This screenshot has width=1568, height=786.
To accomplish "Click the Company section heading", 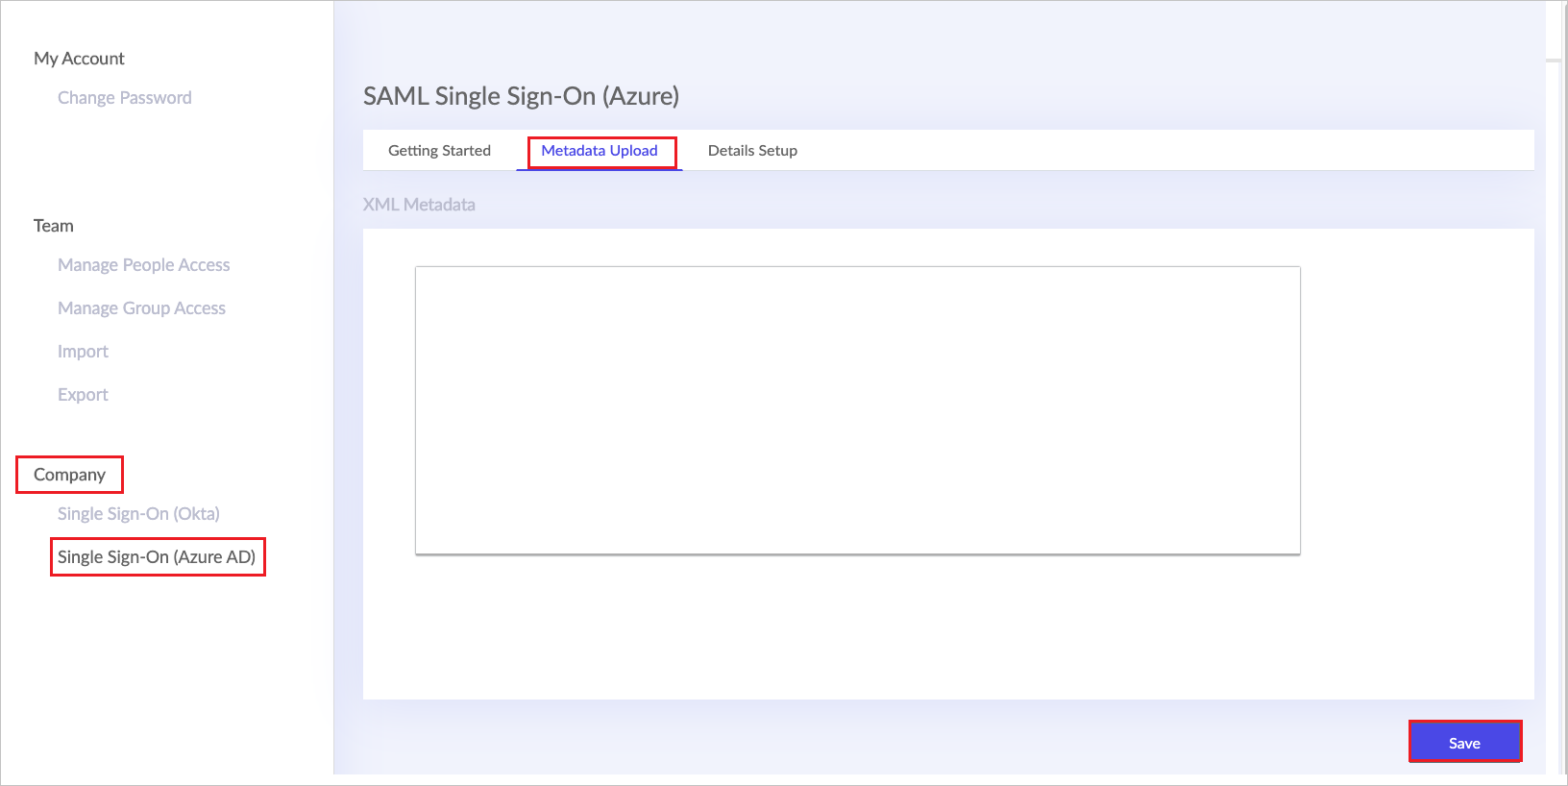I will point(69,475).
